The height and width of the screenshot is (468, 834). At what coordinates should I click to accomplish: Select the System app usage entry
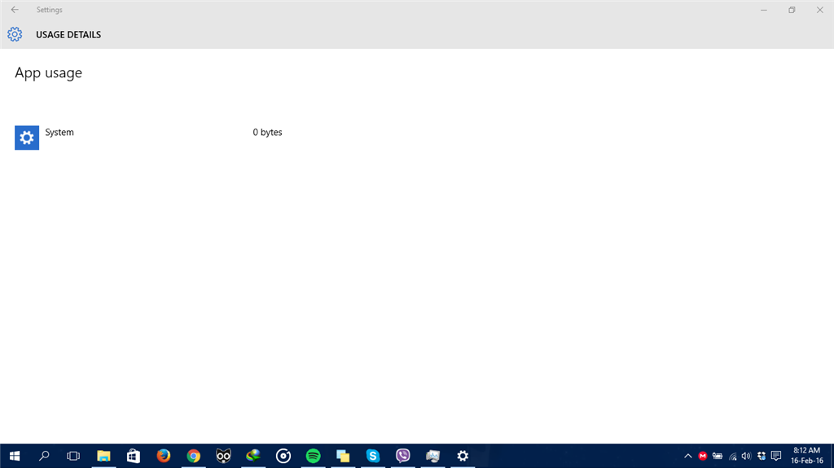coord(59,133)
